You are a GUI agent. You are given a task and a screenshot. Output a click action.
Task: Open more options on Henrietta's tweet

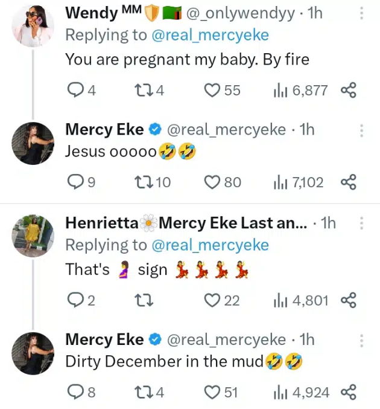[361, 224]
